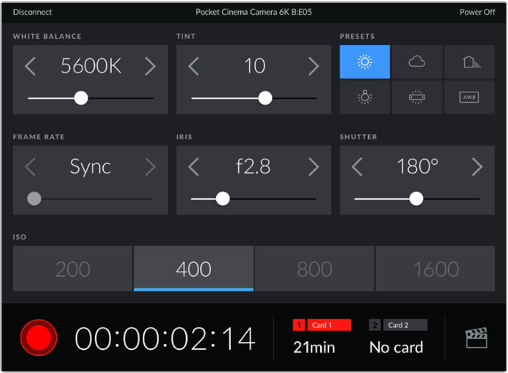The height and width of the screenshot is (373, 508).
Task: Select the bright sunlight white balance preset
Action: 365,62
